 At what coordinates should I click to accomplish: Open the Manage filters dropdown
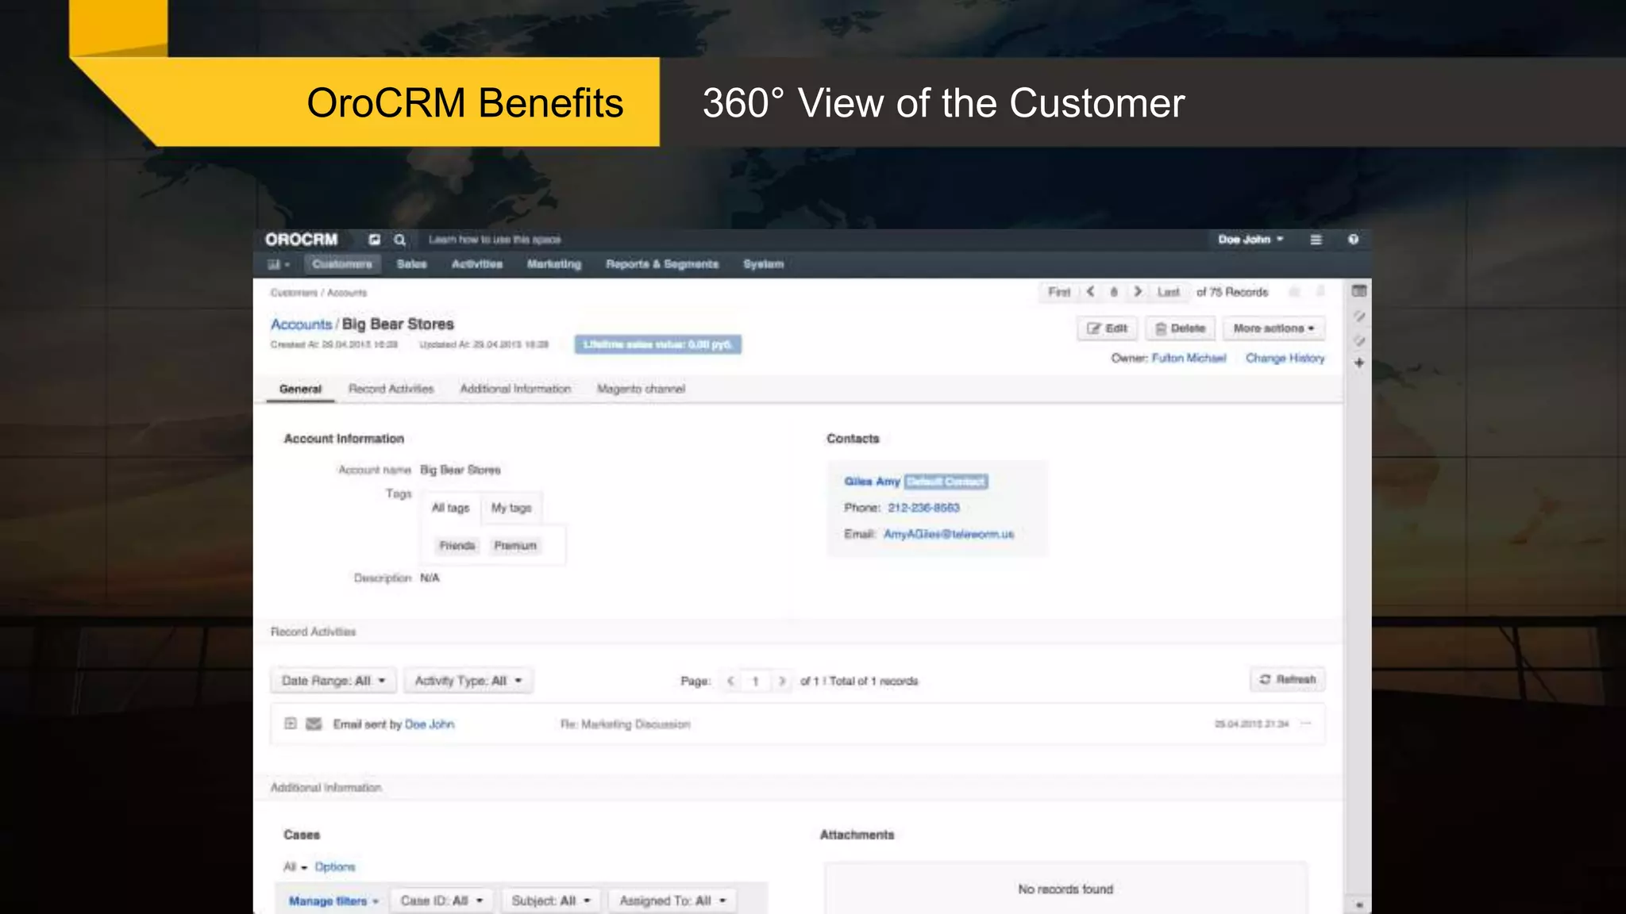pos(333,901)
